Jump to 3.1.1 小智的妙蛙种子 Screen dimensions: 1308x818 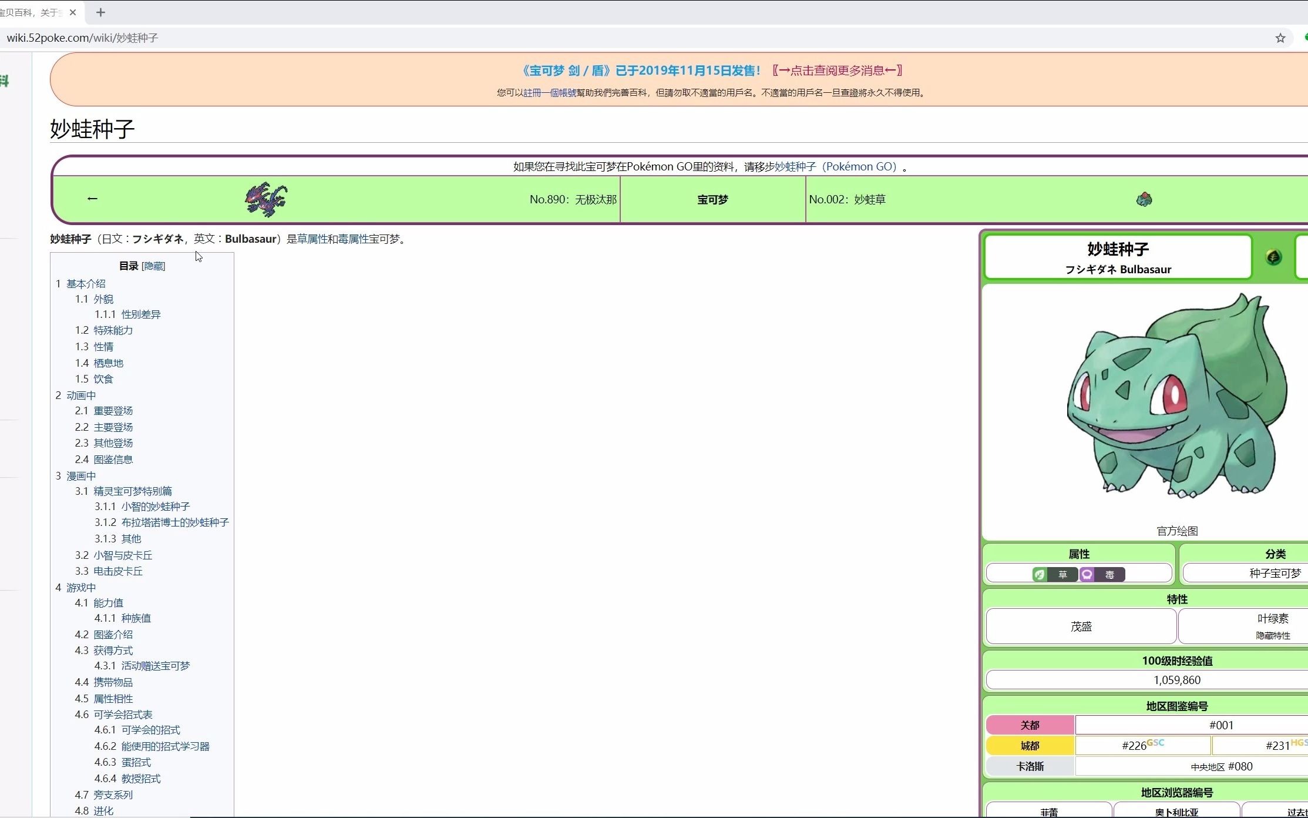coord(156,507)
